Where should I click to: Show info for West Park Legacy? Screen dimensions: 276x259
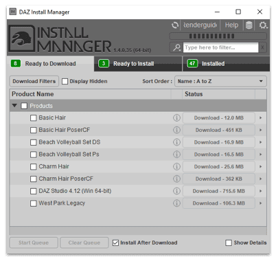pyautogui.click(x=176, y=203)
